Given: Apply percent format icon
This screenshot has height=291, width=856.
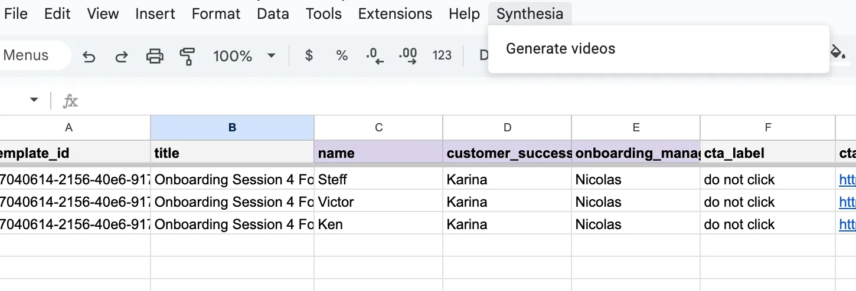Looking at the screenshot, I should pyautogui.click(x=342, y=55).
